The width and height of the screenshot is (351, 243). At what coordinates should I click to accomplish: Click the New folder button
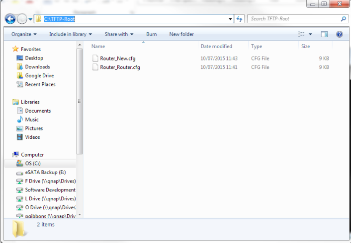click(181, 34)
